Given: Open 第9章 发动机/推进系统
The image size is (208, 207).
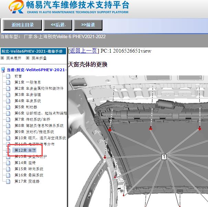Looking at the screenshot, I should (34, 132).
